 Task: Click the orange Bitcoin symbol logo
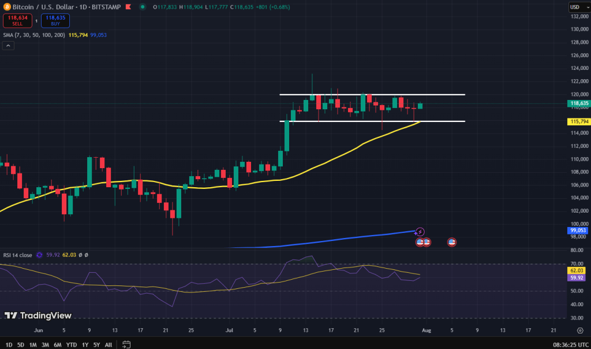coord(7,7)
